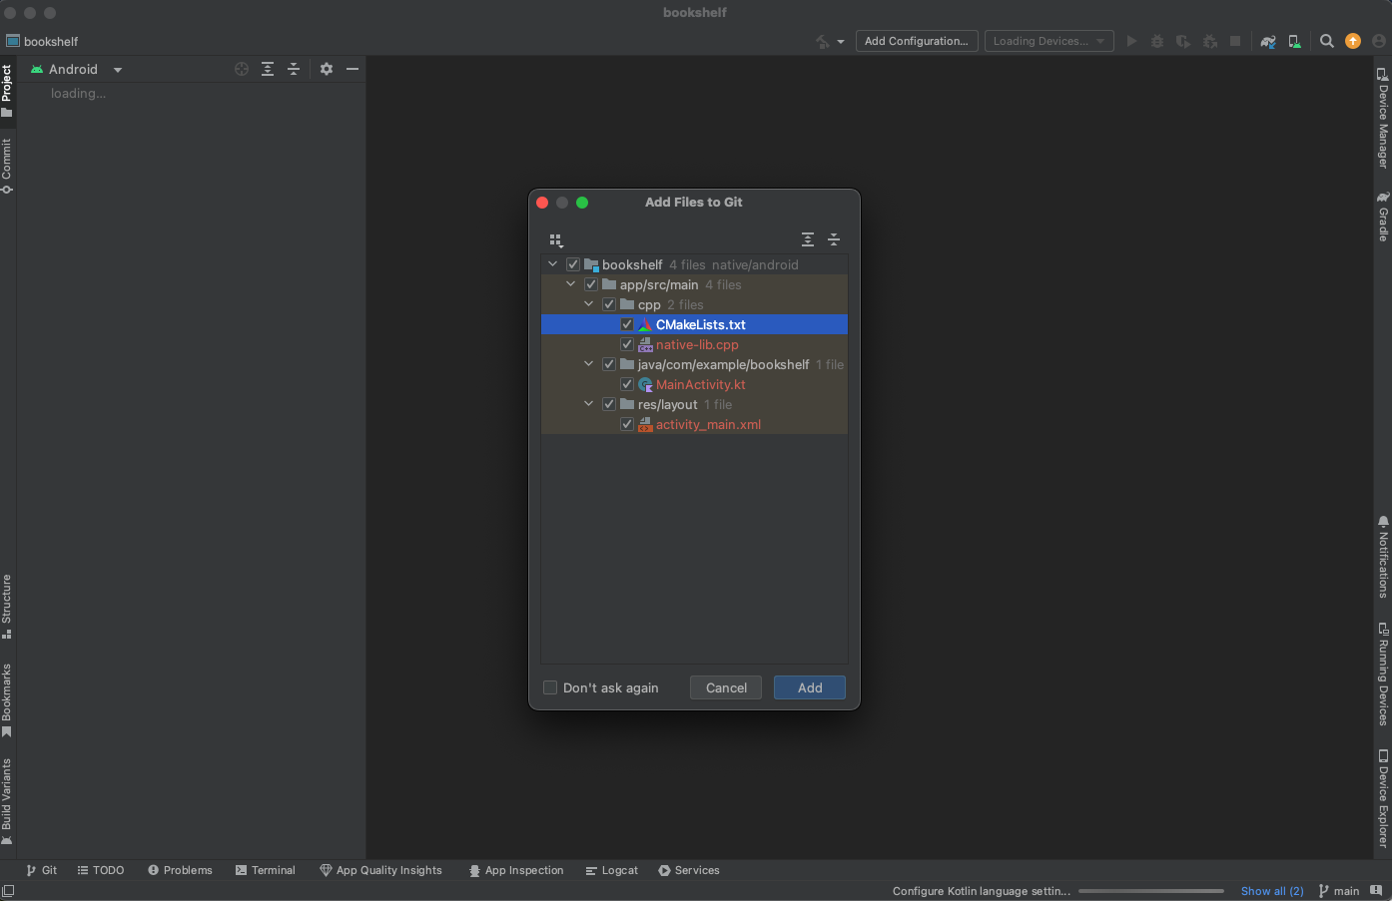Image resolution: width=1392 pixels, height=901 pixels.
Task: Click the Add Configuration button
Action: 916,41
